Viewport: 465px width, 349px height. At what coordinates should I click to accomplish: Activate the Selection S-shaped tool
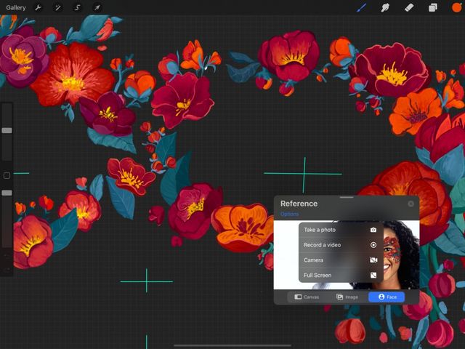tap(78, 8)
